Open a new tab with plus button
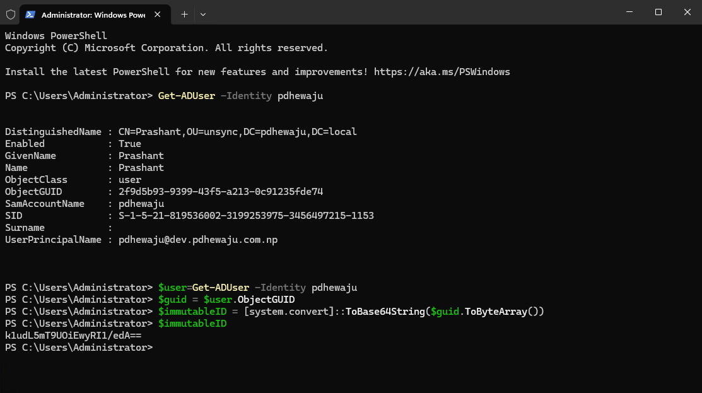702x393 pixels. 184,14
